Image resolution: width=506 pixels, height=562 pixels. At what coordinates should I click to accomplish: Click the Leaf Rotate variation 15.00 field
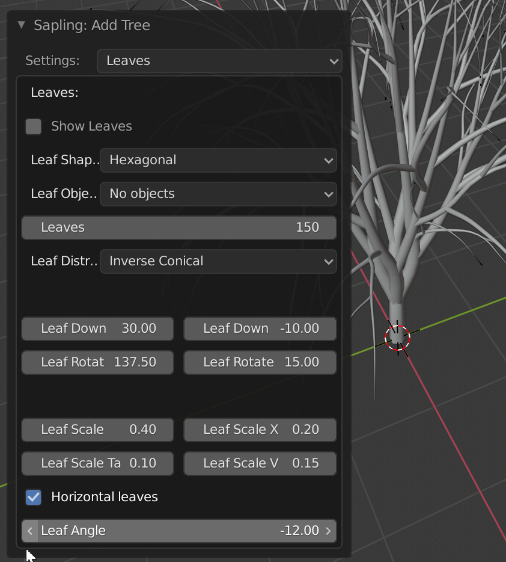click(260, 362)
